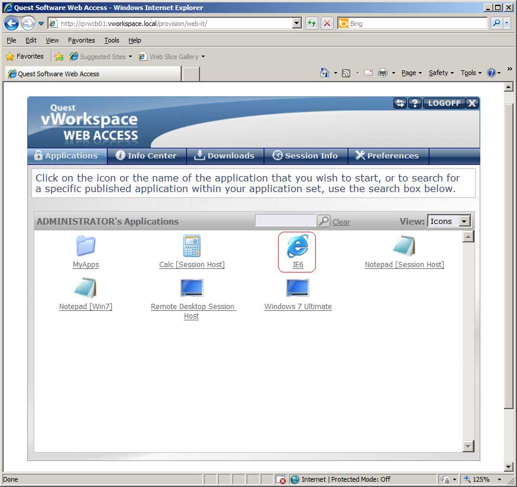This screenshot has height=487, width=517.
Task: Click the LOGOFF button
Action: 444,103
